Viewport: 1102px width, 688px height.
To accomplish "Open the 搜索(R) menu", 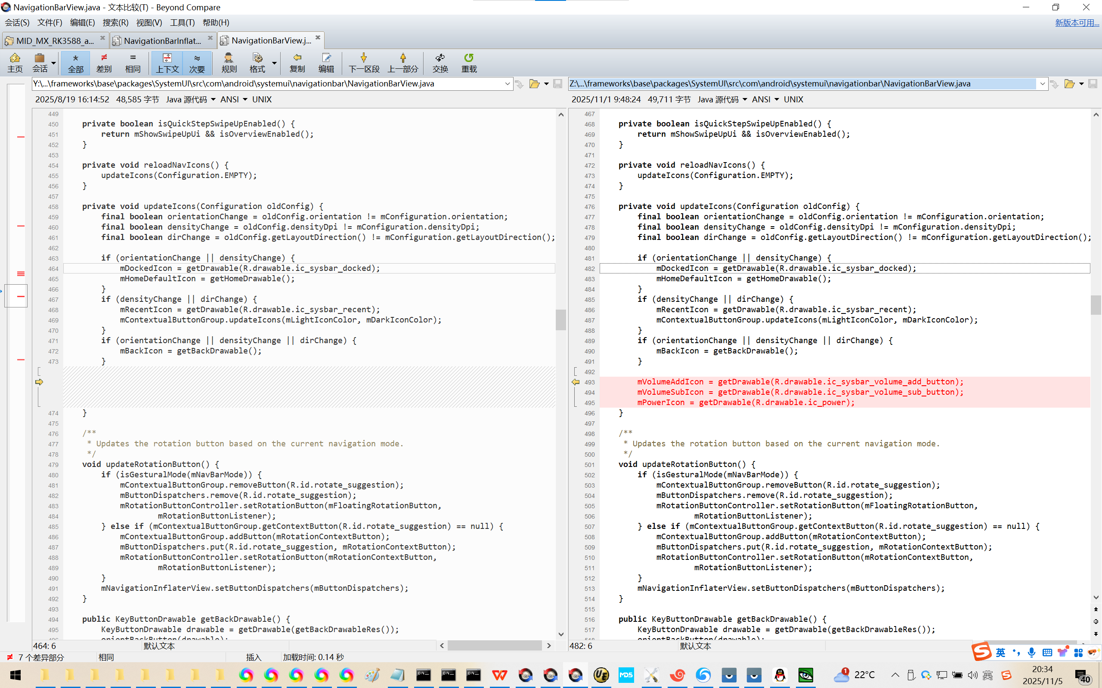I will (x=115, y=22).
